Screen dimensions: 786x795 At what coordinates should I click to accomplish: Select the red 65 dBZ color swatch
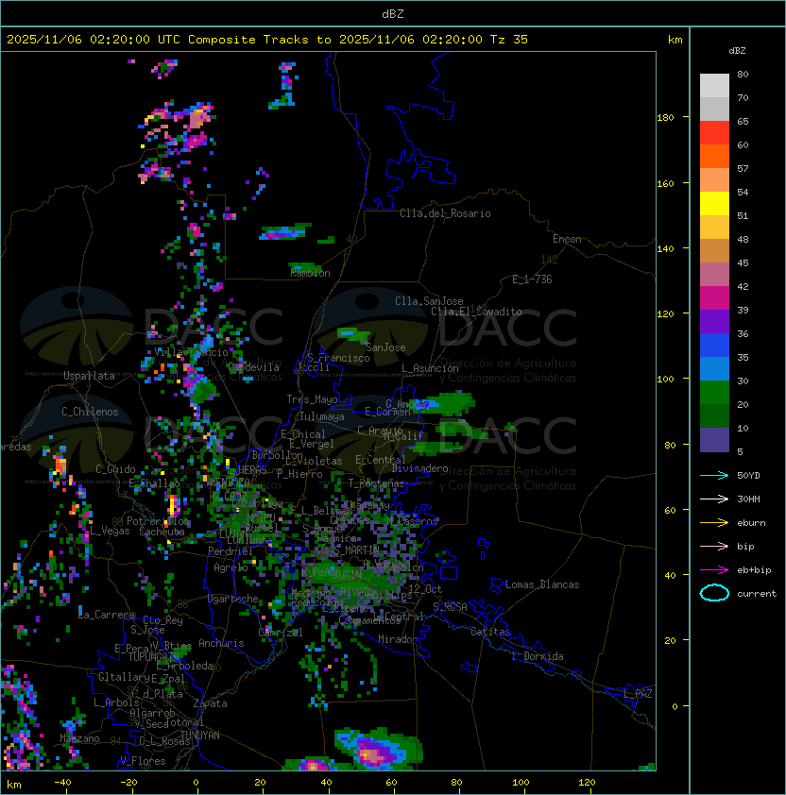tap(714, 133)
